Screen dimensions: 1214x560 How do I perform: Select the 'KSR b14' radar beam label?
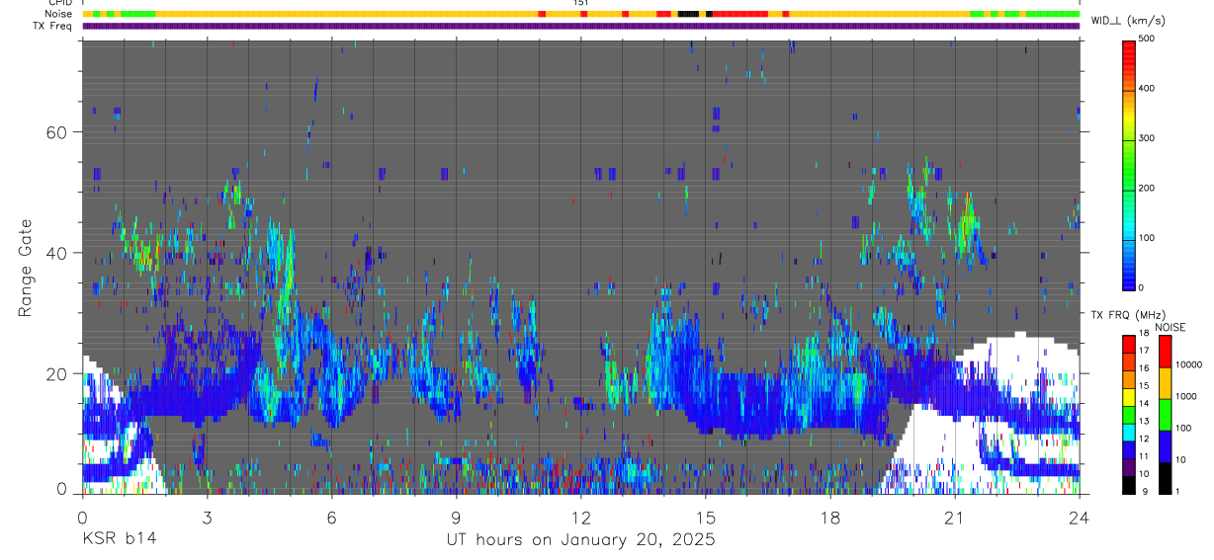pos(119,540)
